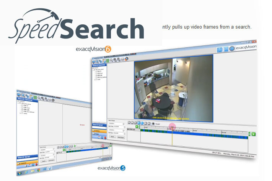The image size is (272, 181).
Task: Click Search magnifier icon in exacqVision 5 toolbar
Action: tap(23, 96)
